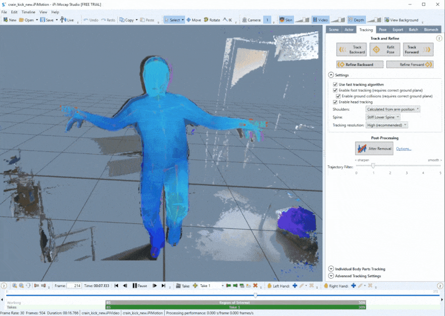This screenshot has height=316, width=445.
Task: Click the Open folder toolbar icon
Action: pyautogui.click(x=21, y=20)
